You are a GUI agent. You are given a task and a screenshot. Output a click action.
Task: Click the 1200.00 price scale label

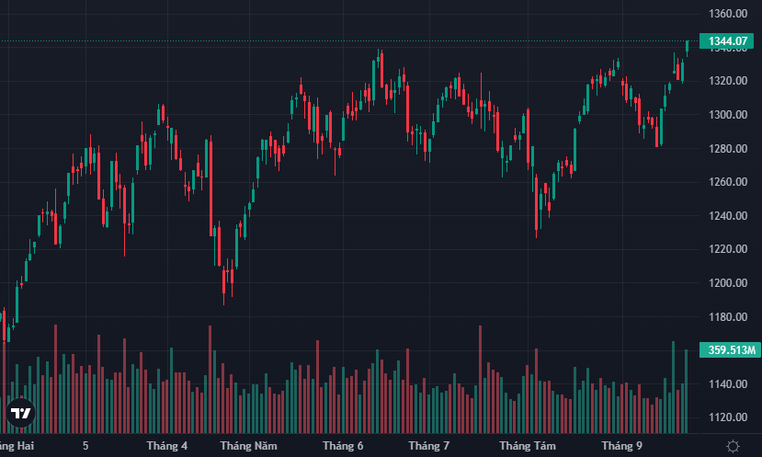point(727,283)
